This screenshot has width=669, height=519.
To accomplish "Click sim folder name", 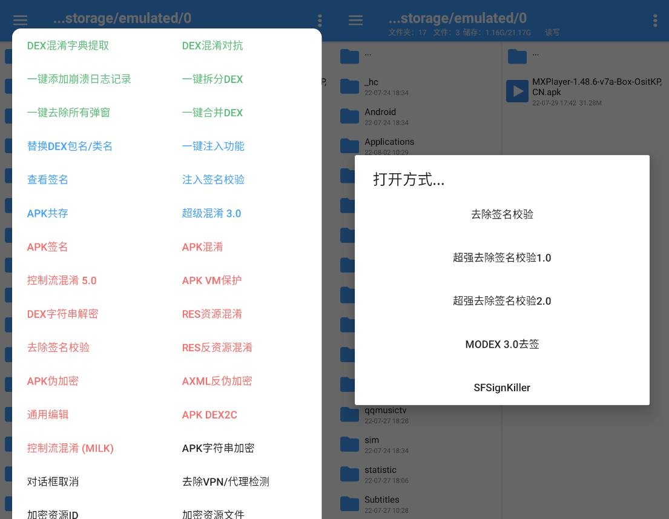I will point(372,440).
